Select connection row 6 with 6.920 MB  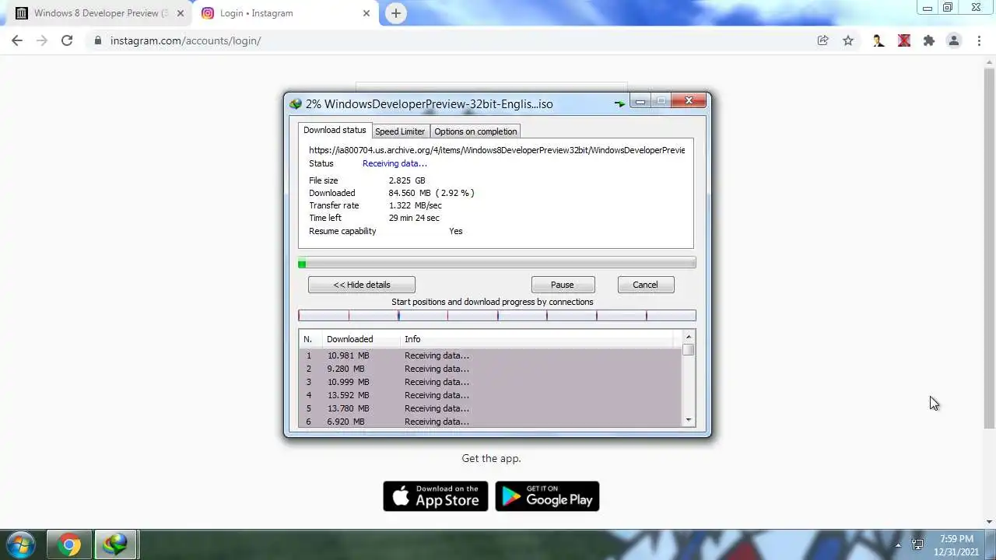490,421
